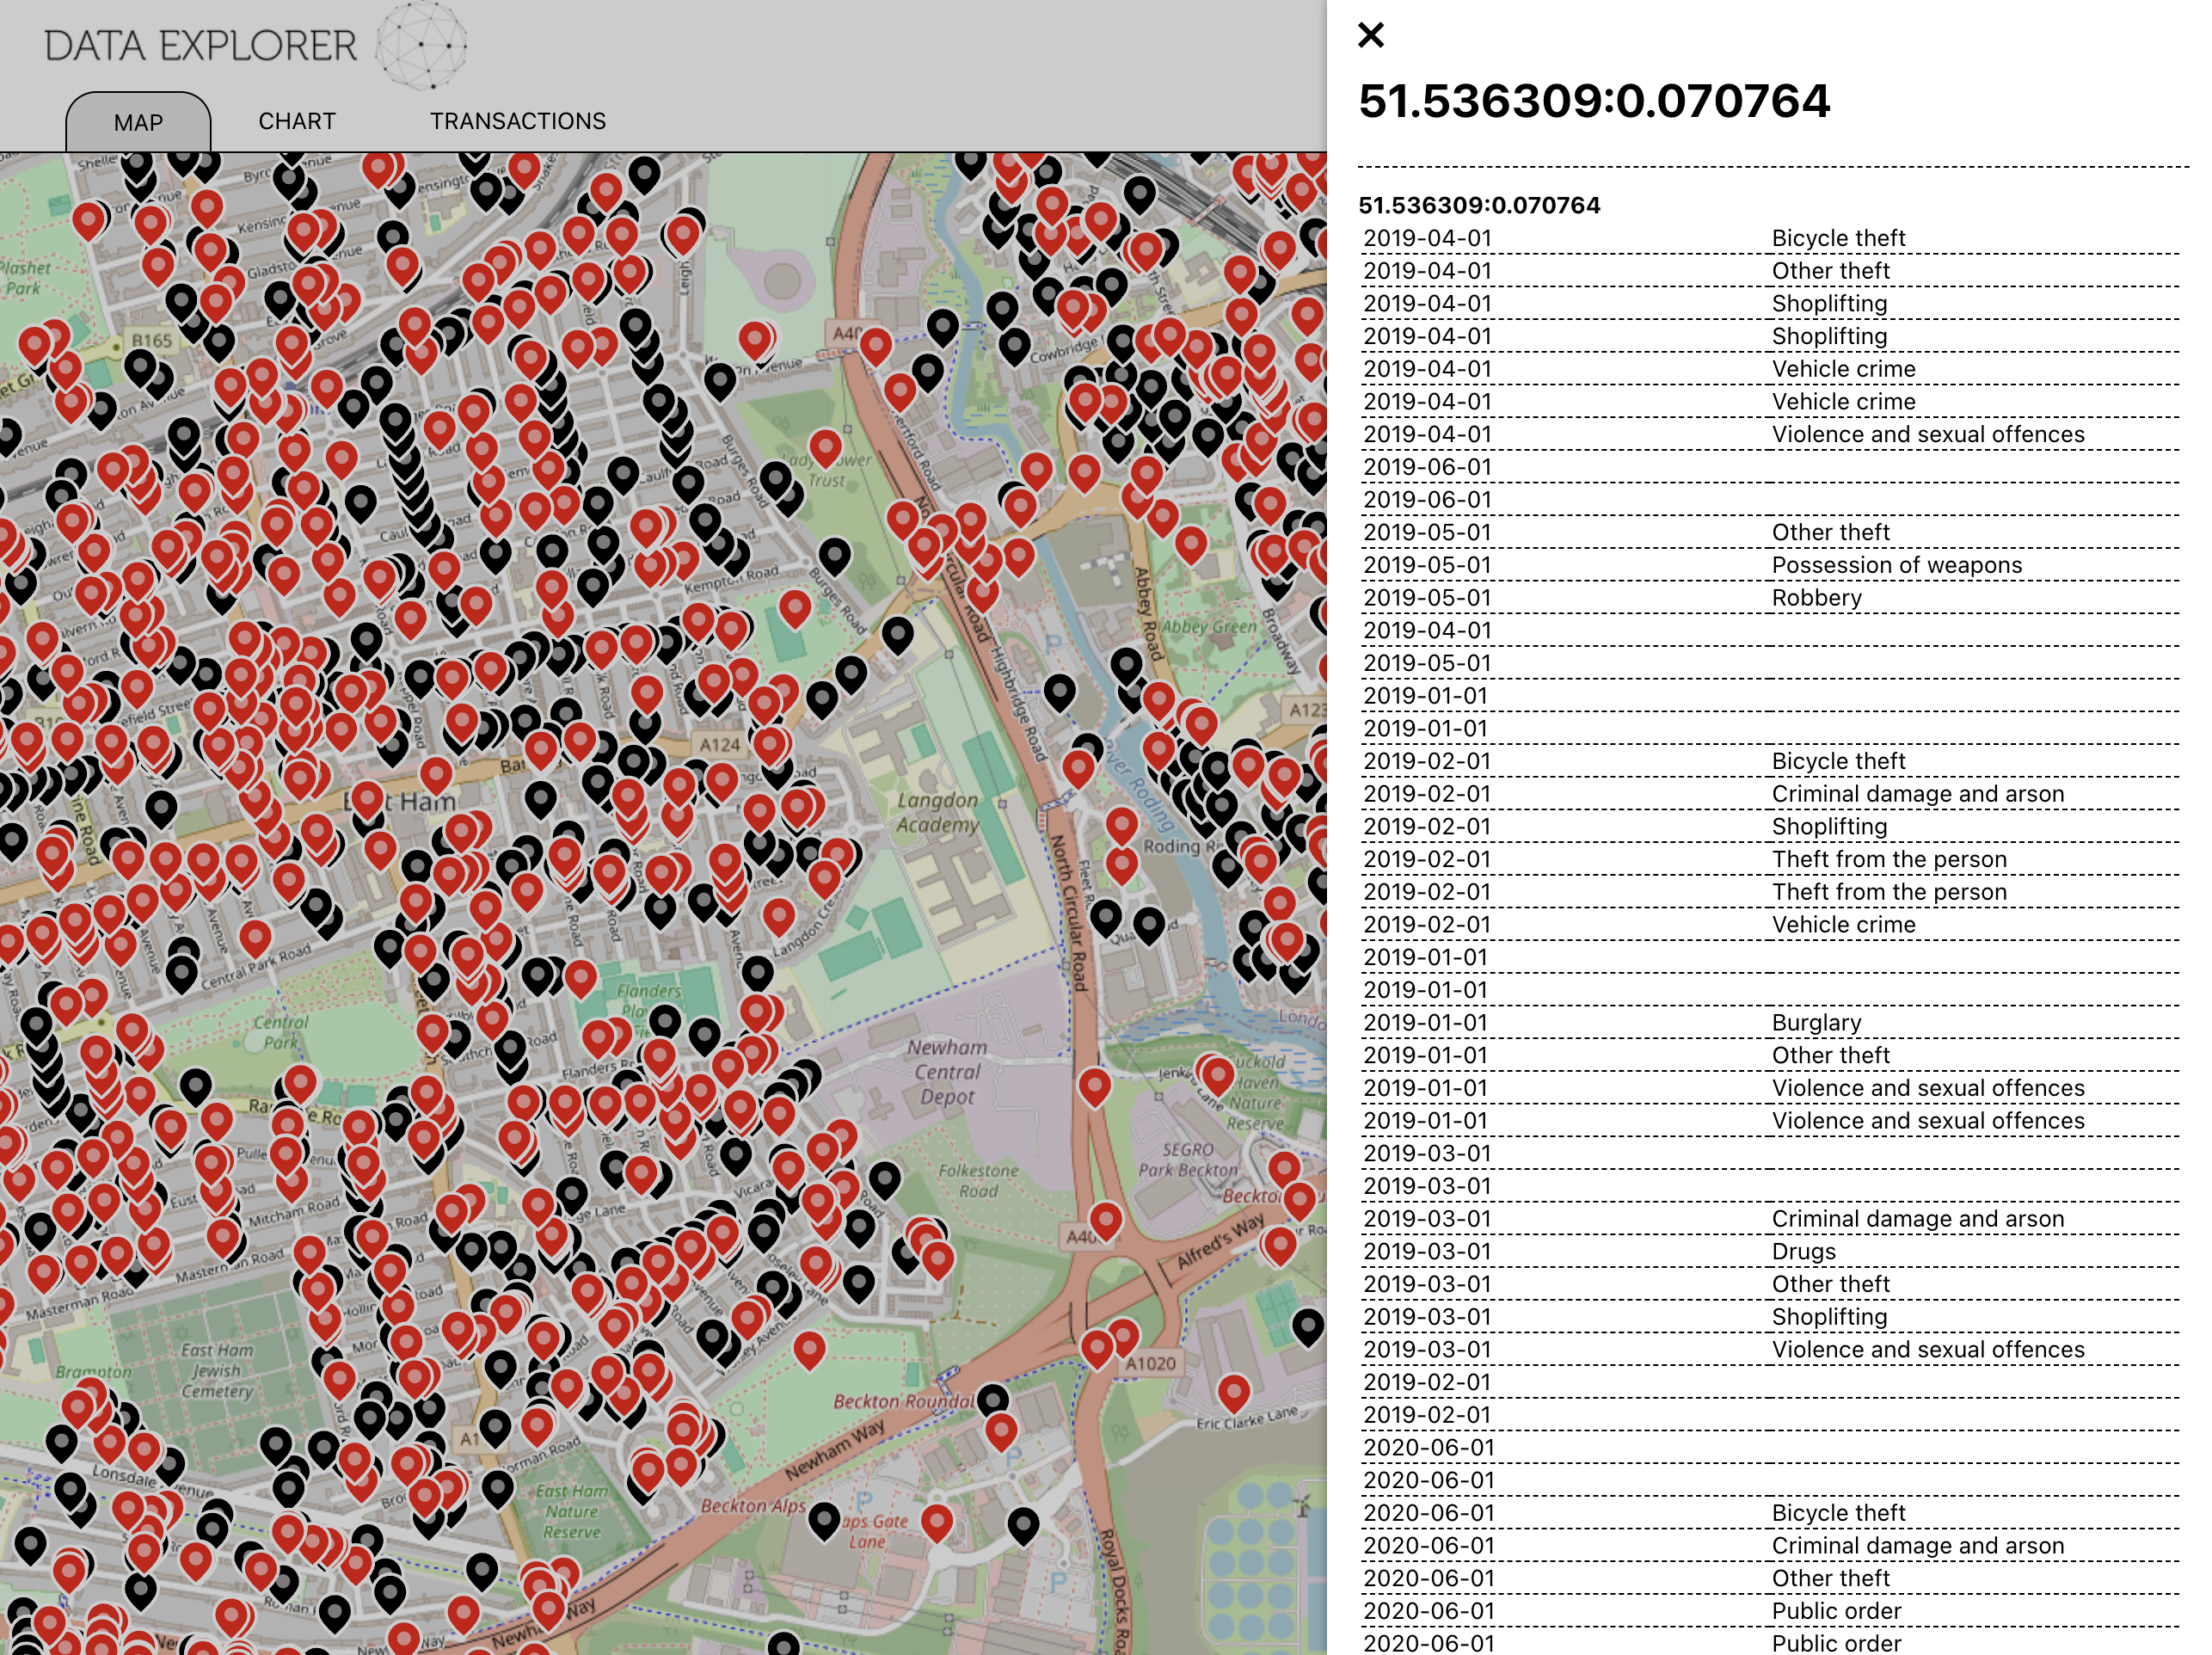This screenshot has height=1655, width=2212.
Task: Switch to the CHART tab
Action: 297,121
